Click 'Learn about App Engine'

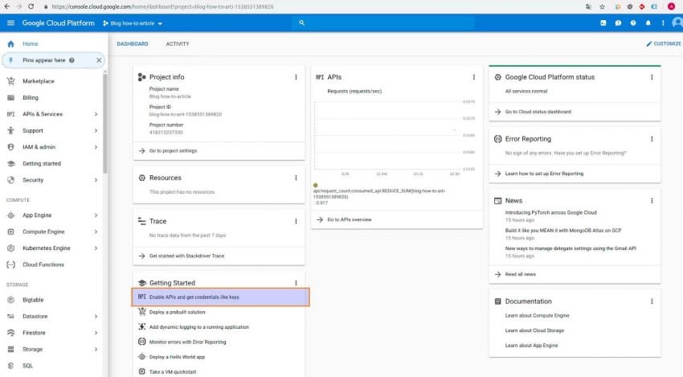(531, 346)
